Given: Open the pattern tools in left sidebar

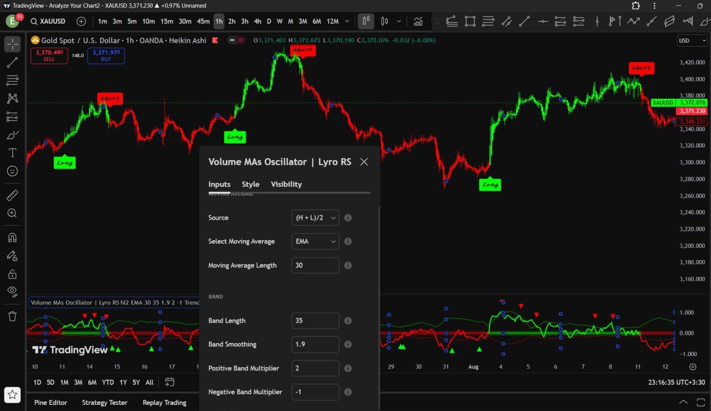Looking at the screenshot, I should (x=12, y=99).
